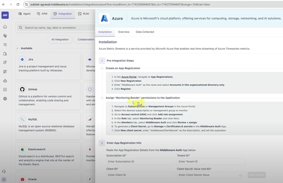The width and height of the screenshot is (283, 183).
Task: Click the Jira logo icon
Action: coord(22,59)
